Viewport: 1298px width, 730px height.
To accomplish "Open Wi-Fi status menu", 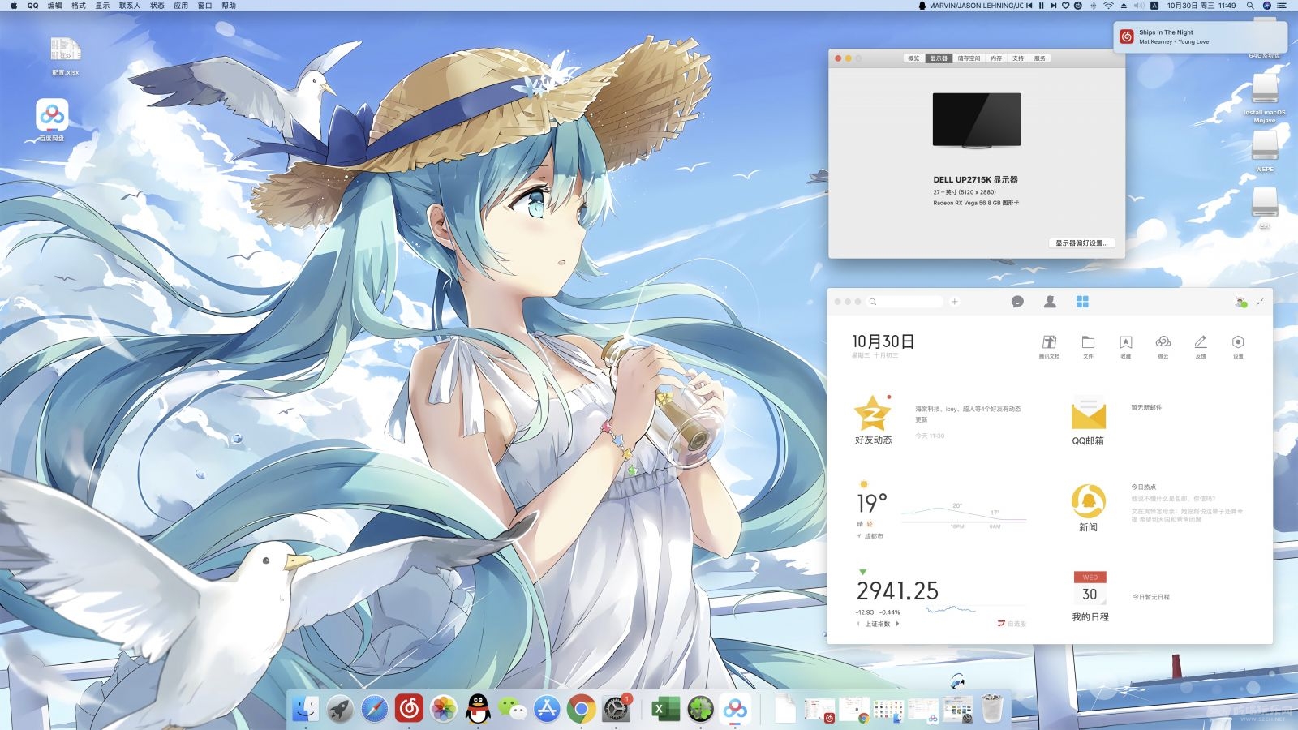I will pos(1108,6).
